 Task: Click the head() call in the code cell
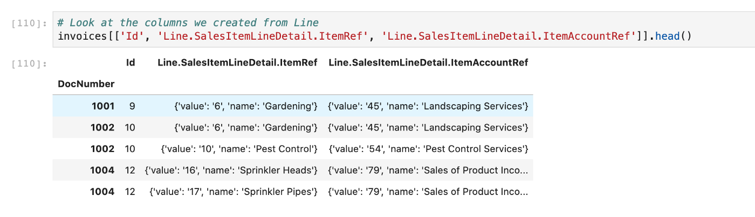668,36
